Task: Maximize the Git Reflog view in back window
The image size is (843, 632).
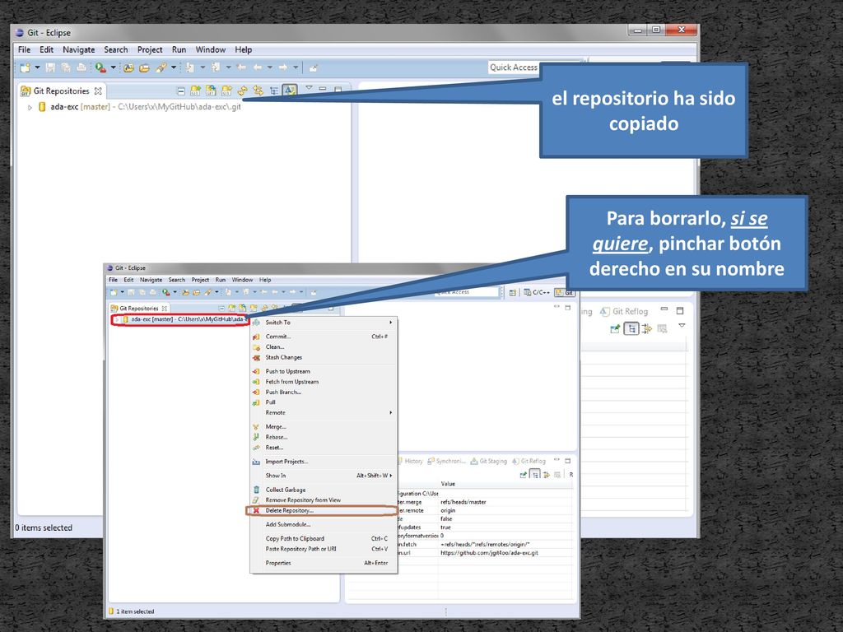Action: tap(679, 310)
